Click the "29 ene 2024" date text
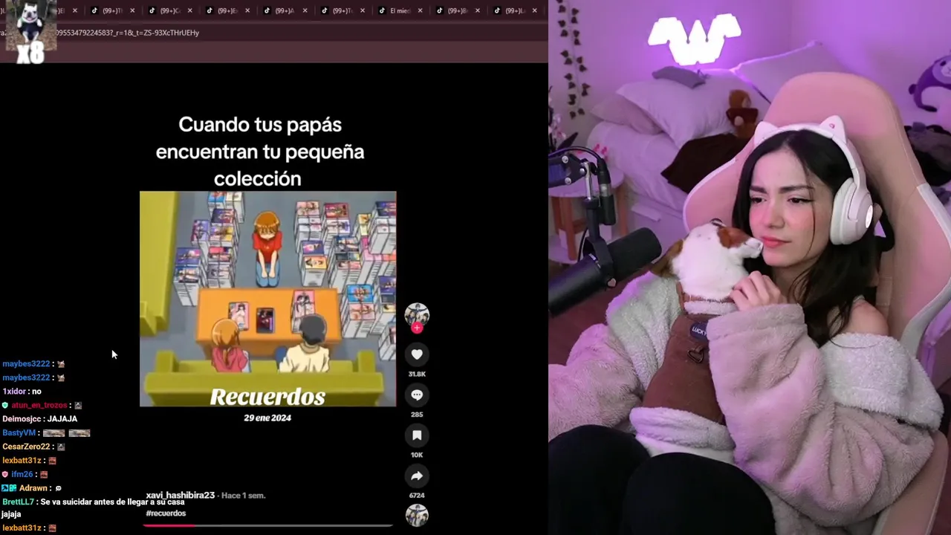951x535 pixels. (267, 418)
